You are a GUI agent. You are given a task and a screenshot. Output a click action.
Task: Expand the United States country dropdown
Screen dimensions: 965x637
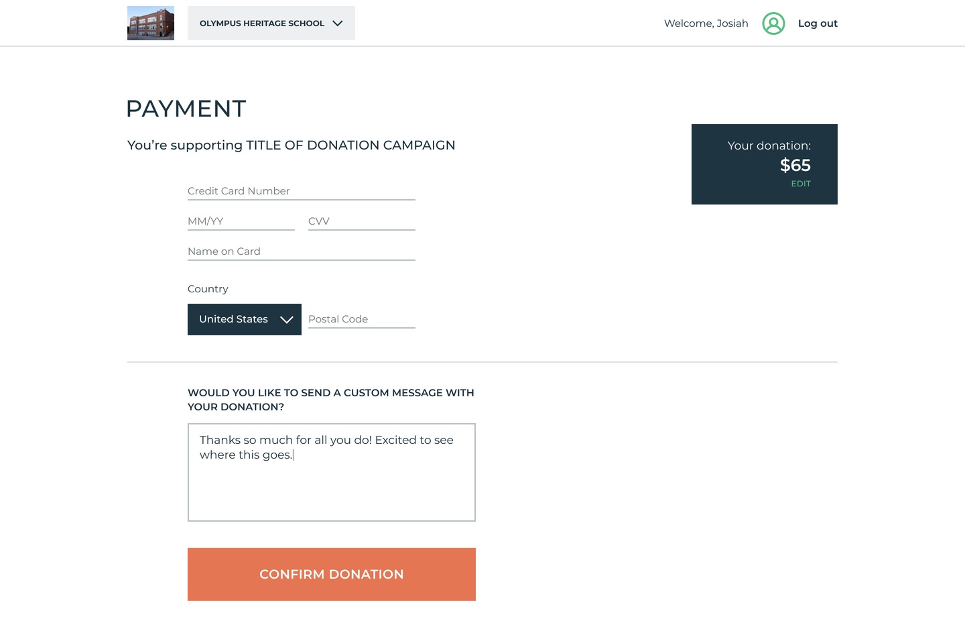[234, 319]
